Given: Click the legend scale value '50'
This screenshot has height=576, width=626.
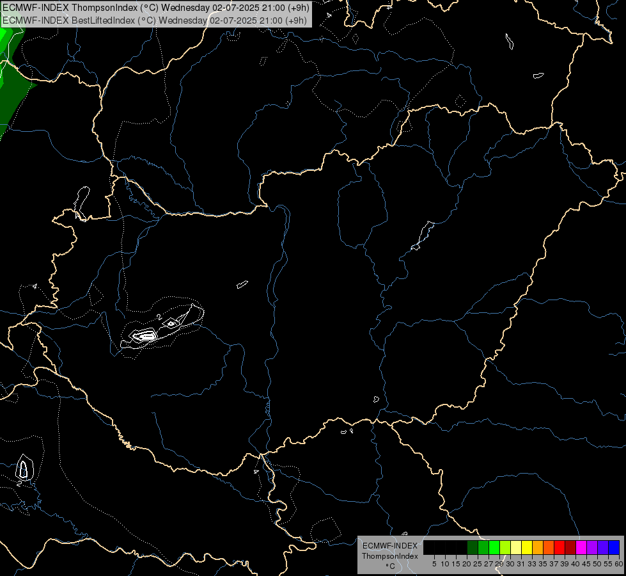Looking at the screenshot, I should click(597, 564).
